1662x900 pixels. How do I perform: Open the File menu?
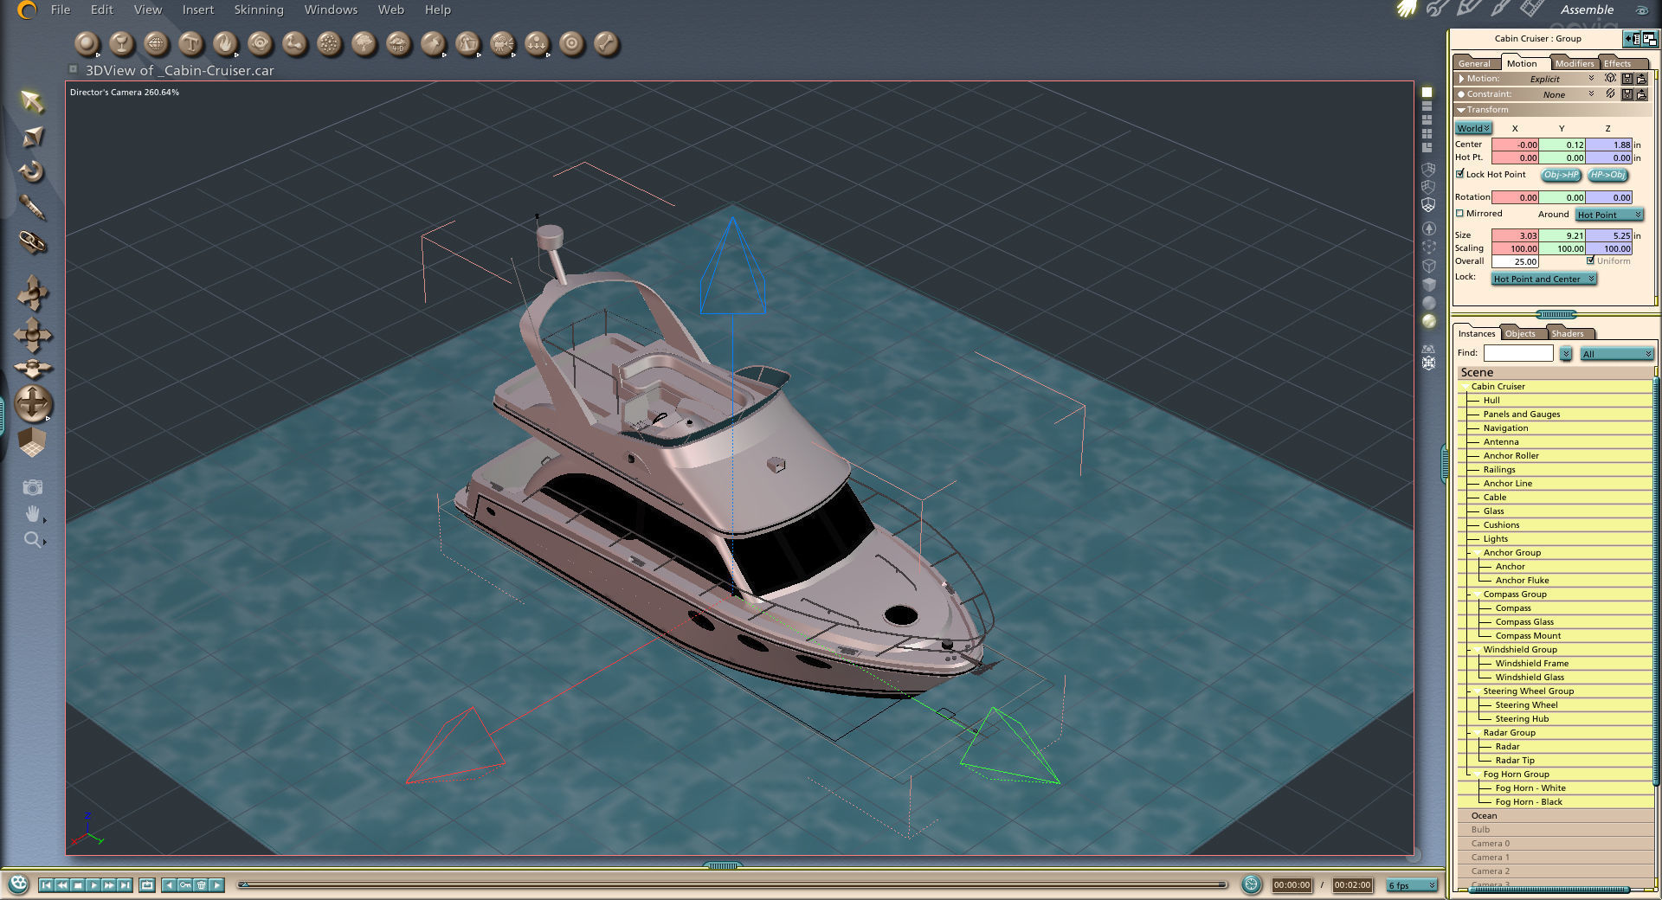pyautogui.click(x=61, y=10)
